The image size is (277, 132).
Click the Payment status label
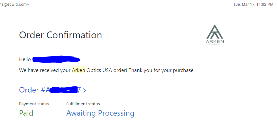34,104
